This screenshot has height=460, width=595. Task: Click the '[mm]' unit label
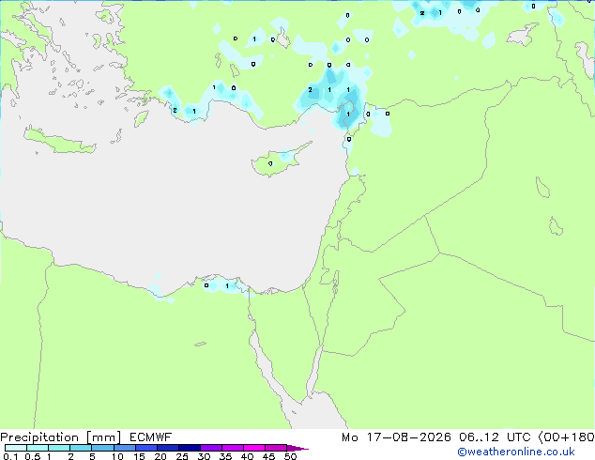point(104,437)
